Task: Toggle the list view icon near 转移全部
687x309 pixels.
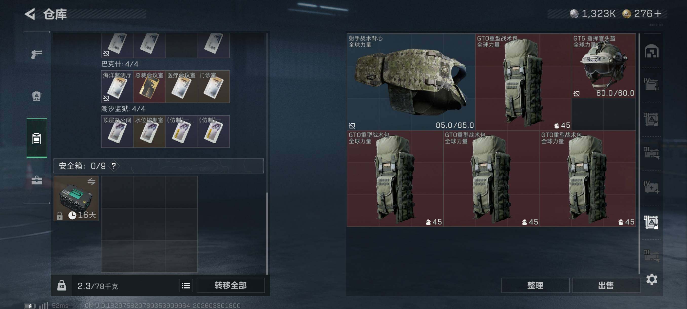Action: [x=186, y=285]
